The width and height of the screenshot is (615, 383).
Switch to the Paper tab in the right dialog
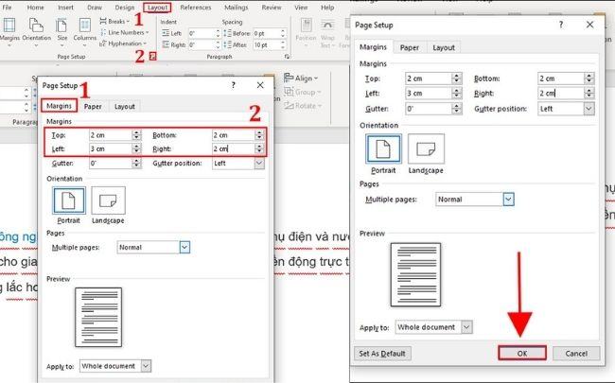409,47
